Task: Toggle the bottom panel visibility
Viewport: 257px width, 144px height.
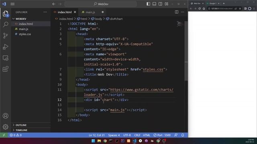Action: (x=154, y=4)
